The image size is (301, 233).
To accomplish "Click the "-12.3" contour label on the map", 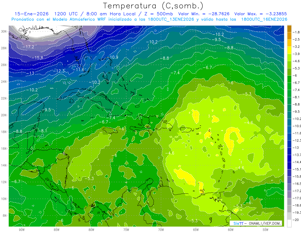I will click(59, 71).
